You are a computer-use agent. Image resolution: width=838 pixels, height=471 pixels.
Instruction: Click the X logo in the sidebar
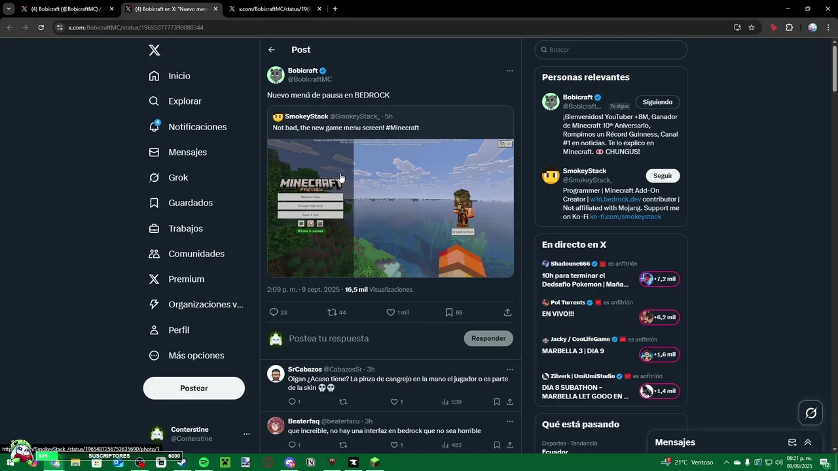(x=154, y=50)
